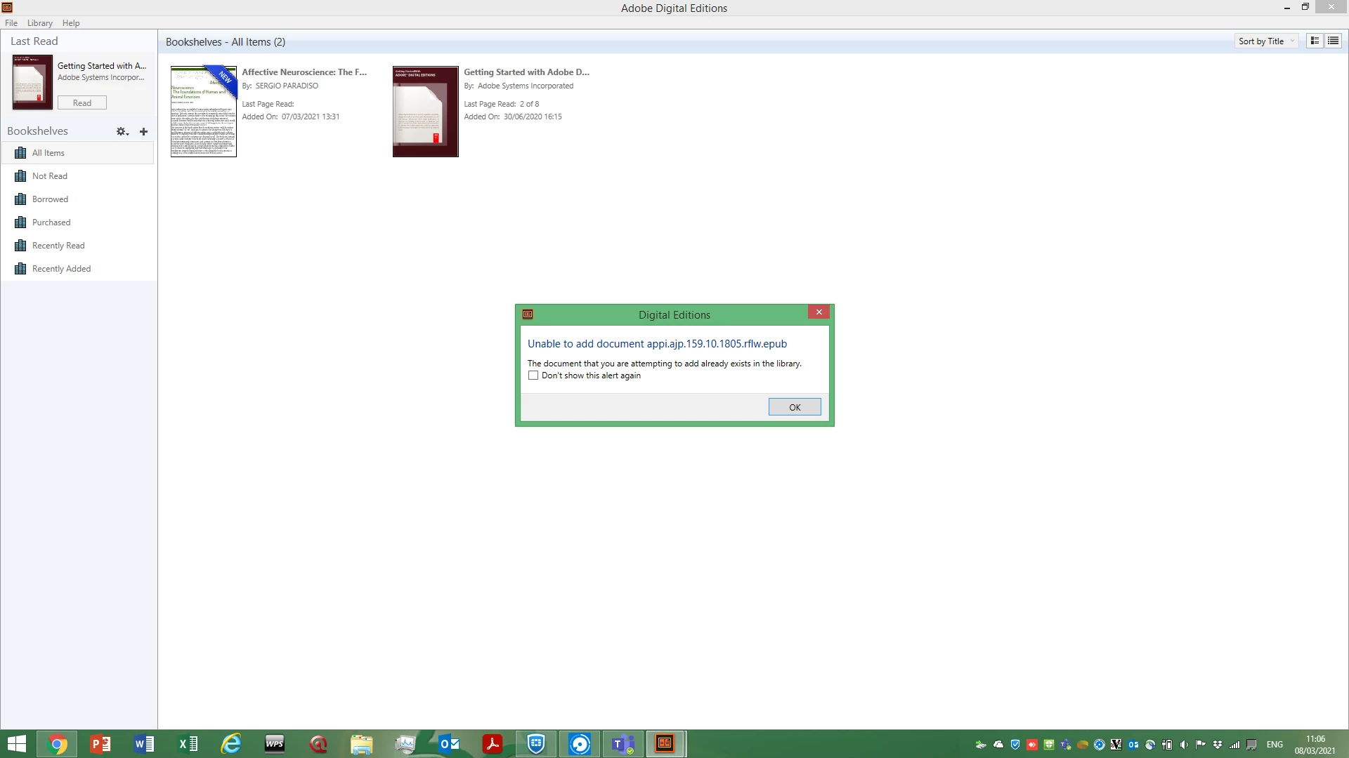Select the Recently Added bookshelf

[61, 269]
